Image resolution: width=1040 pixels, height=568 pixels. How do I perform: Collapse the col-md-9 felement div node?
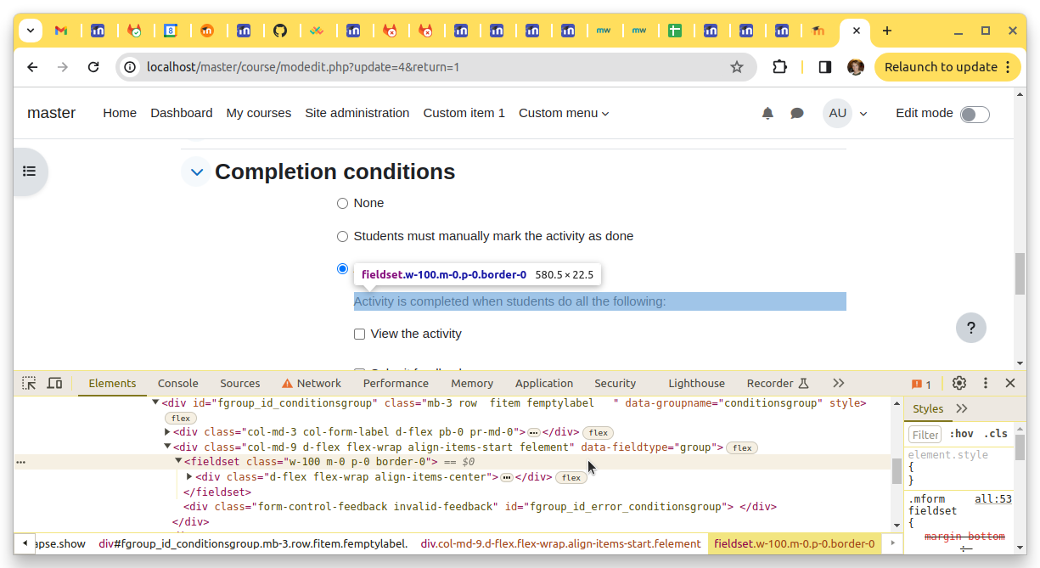coord(168,447)
